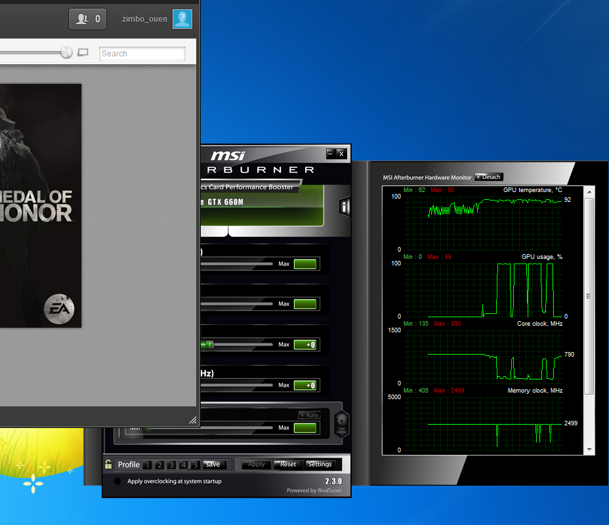Close the MSI Afterburner window

click(x=341, y=153)
